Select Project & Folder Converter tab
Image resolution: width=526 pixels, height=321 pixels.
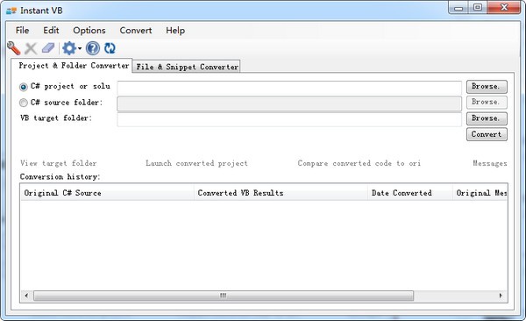tap(72, 66)
